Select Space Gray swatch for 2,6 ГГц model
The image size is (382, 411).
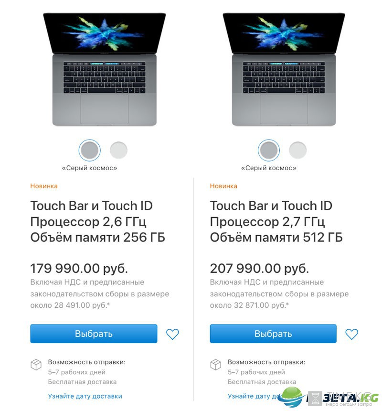click(90, 150)
